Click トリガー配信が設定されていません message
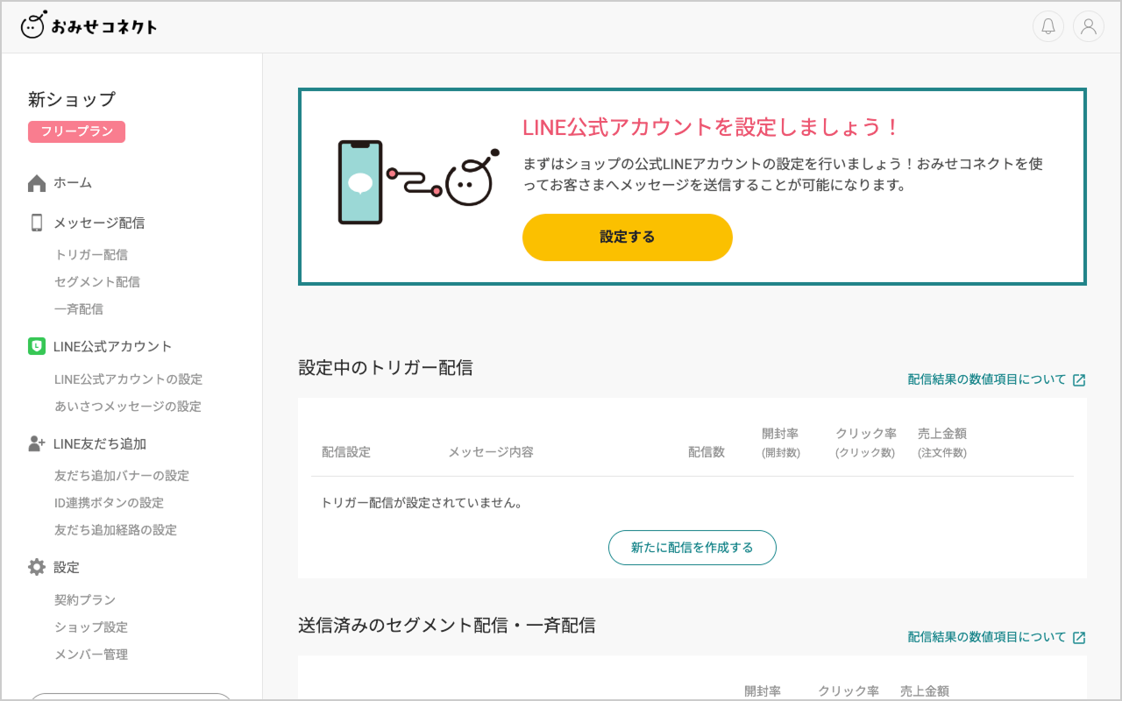Image resolution: width=1122 pixels, height=701 pixels. point(422,504)
